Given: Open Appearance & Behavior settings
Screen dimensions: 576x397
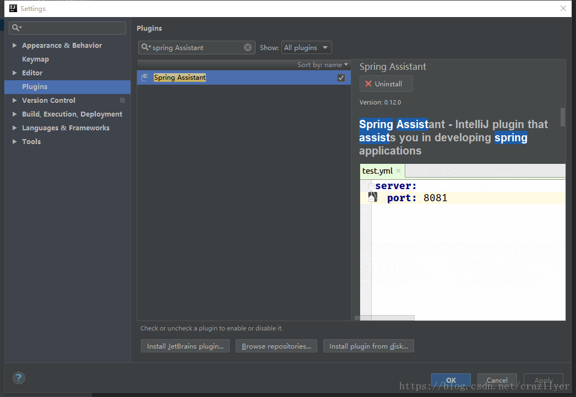Looking at the screenshot, I should tap(62, 45).
